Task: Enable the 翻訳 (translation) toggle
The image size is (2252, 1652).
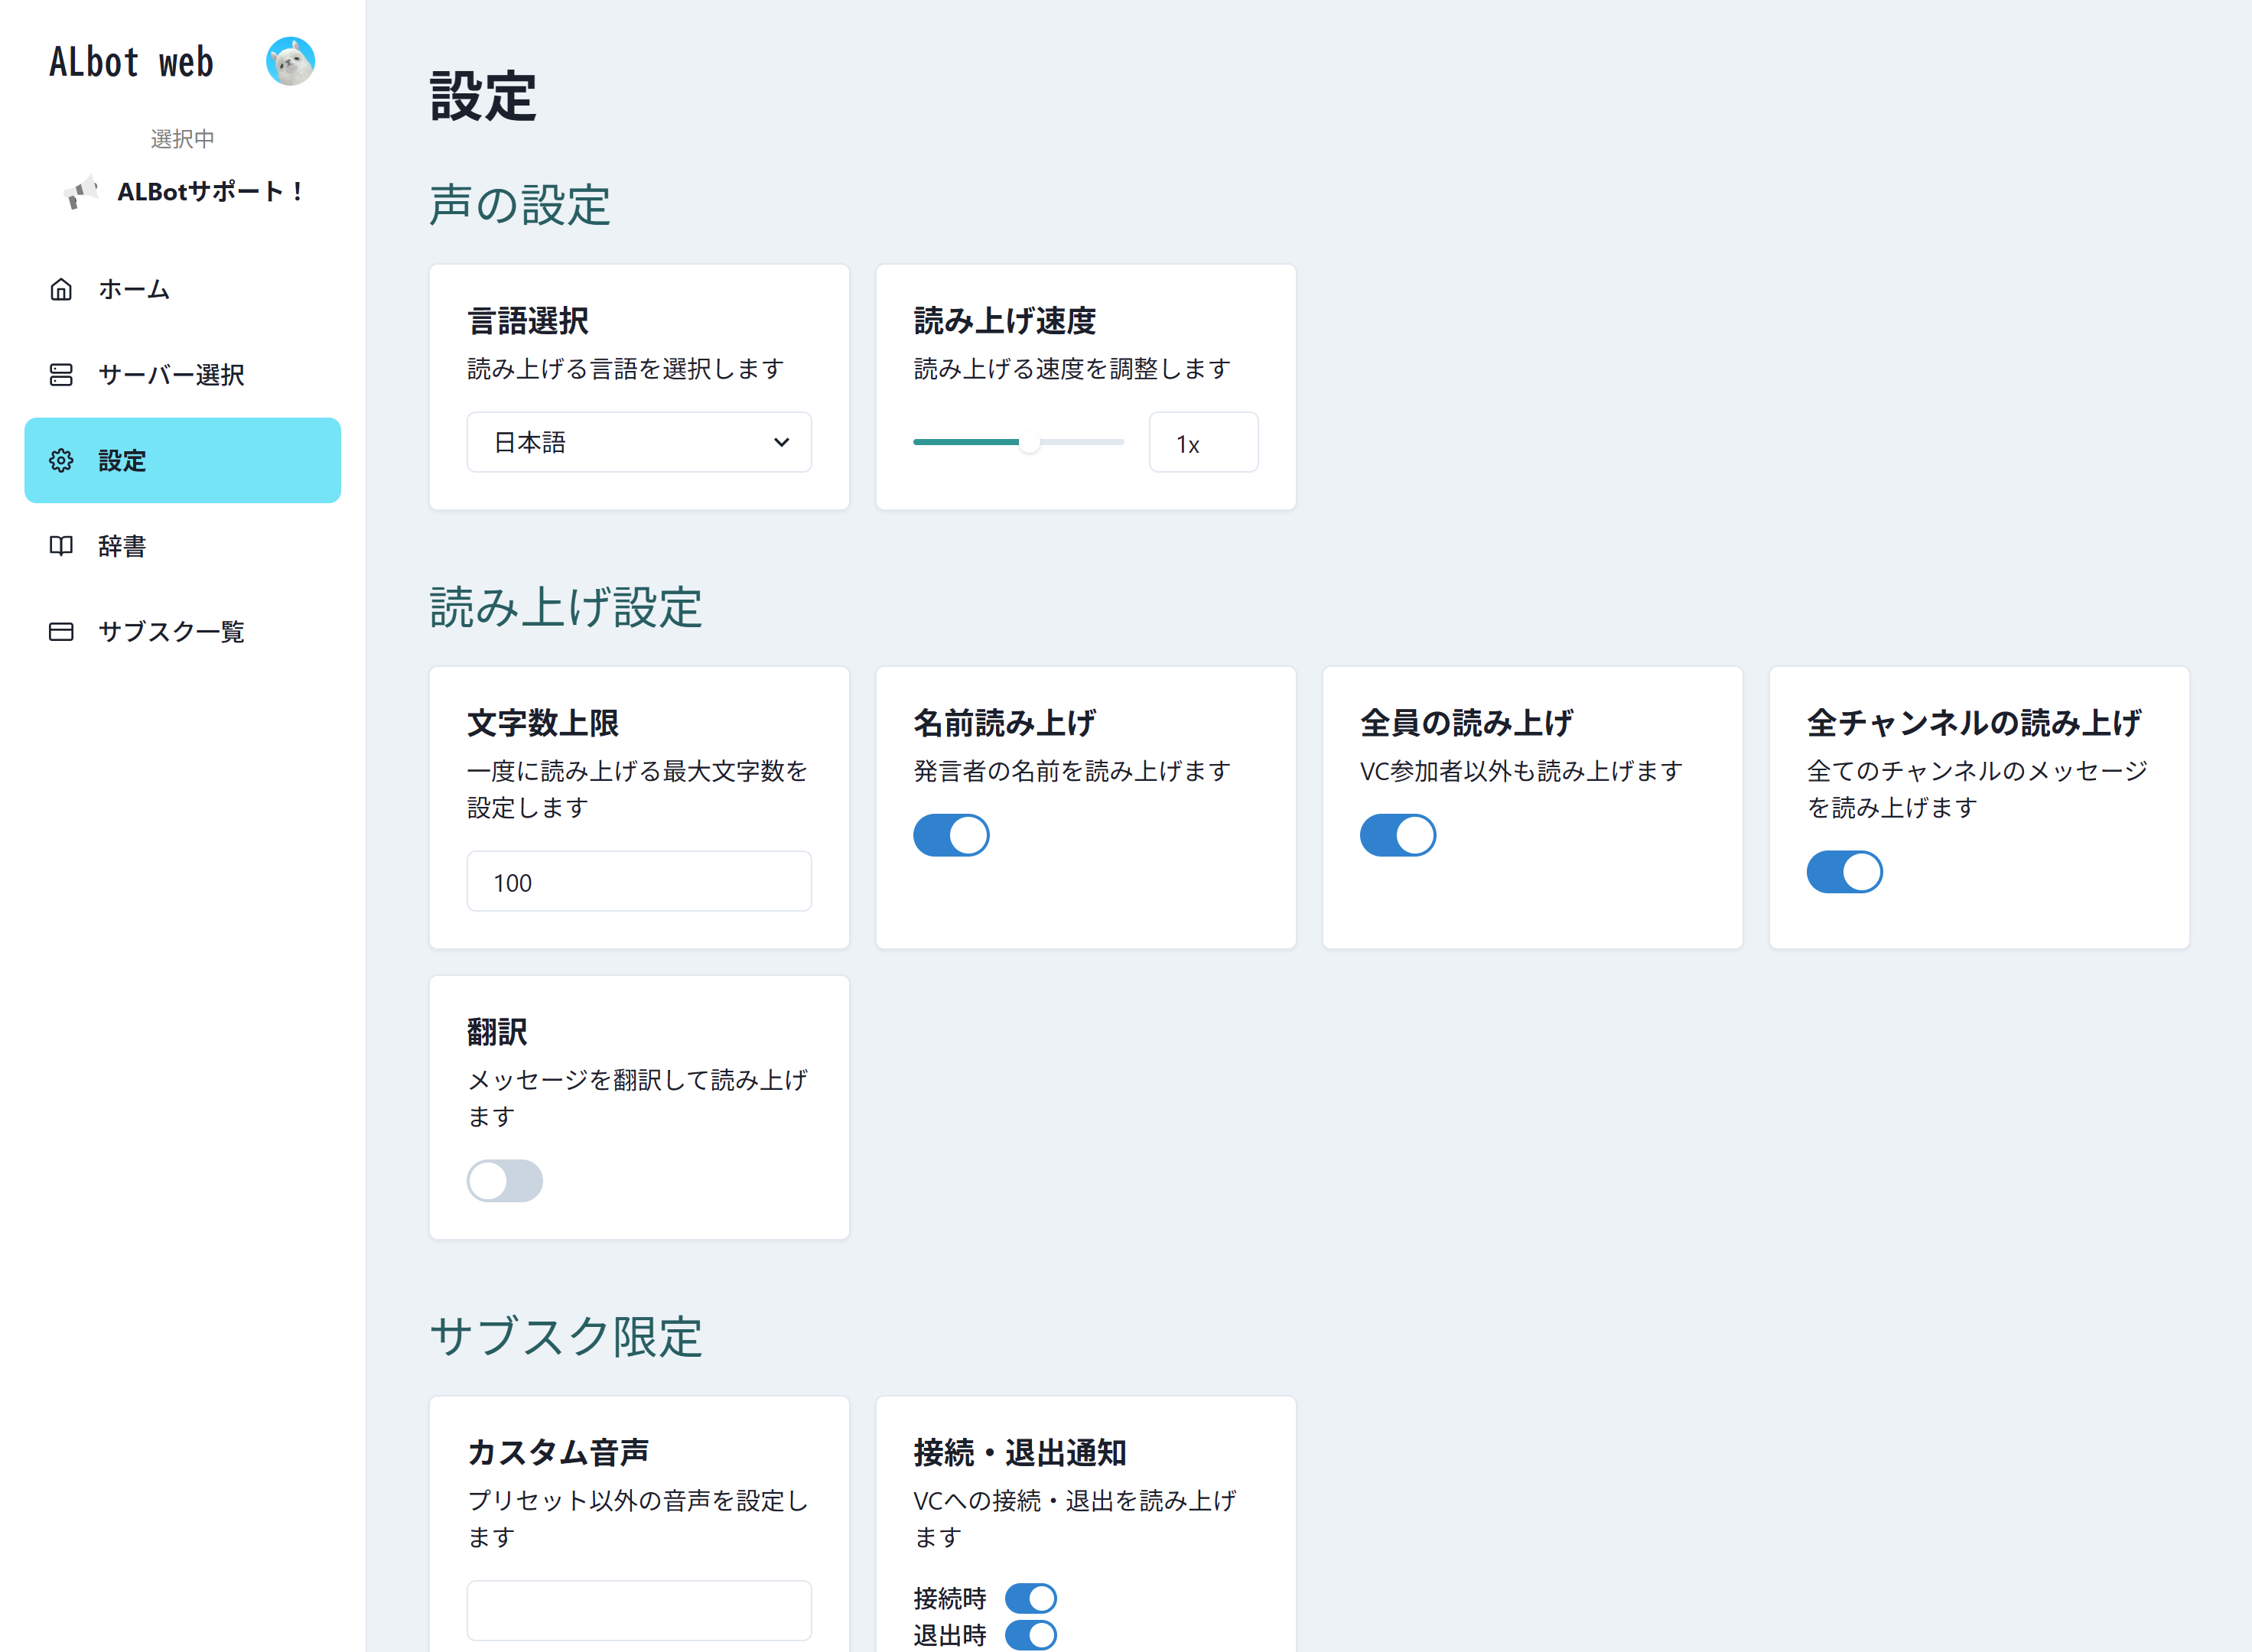Action: pos(505,1180)
